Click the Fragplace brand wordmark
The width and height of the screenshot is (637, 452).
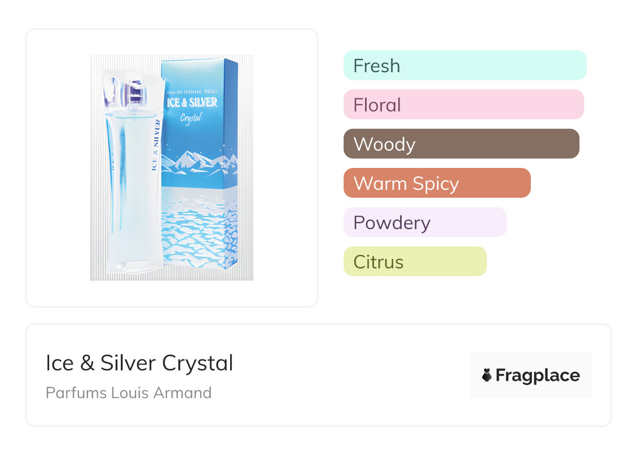(538, 376)
